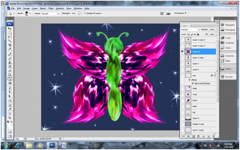Open the Select menu
Screen dimensions: 240x150
coord(43,8)
